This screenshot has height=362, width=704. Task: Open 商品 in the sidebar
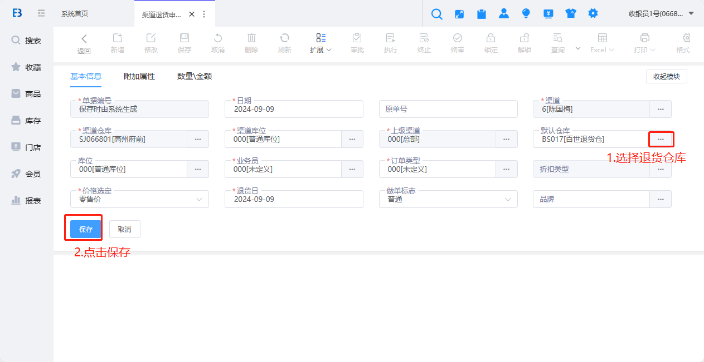pos(27,94)
